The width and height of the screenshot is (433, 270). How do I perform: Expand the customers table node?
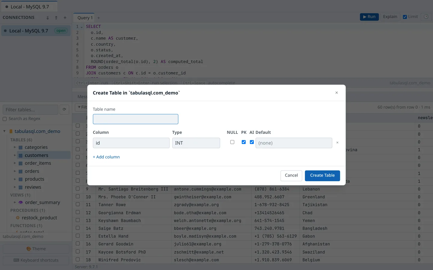tap(15, 155)
